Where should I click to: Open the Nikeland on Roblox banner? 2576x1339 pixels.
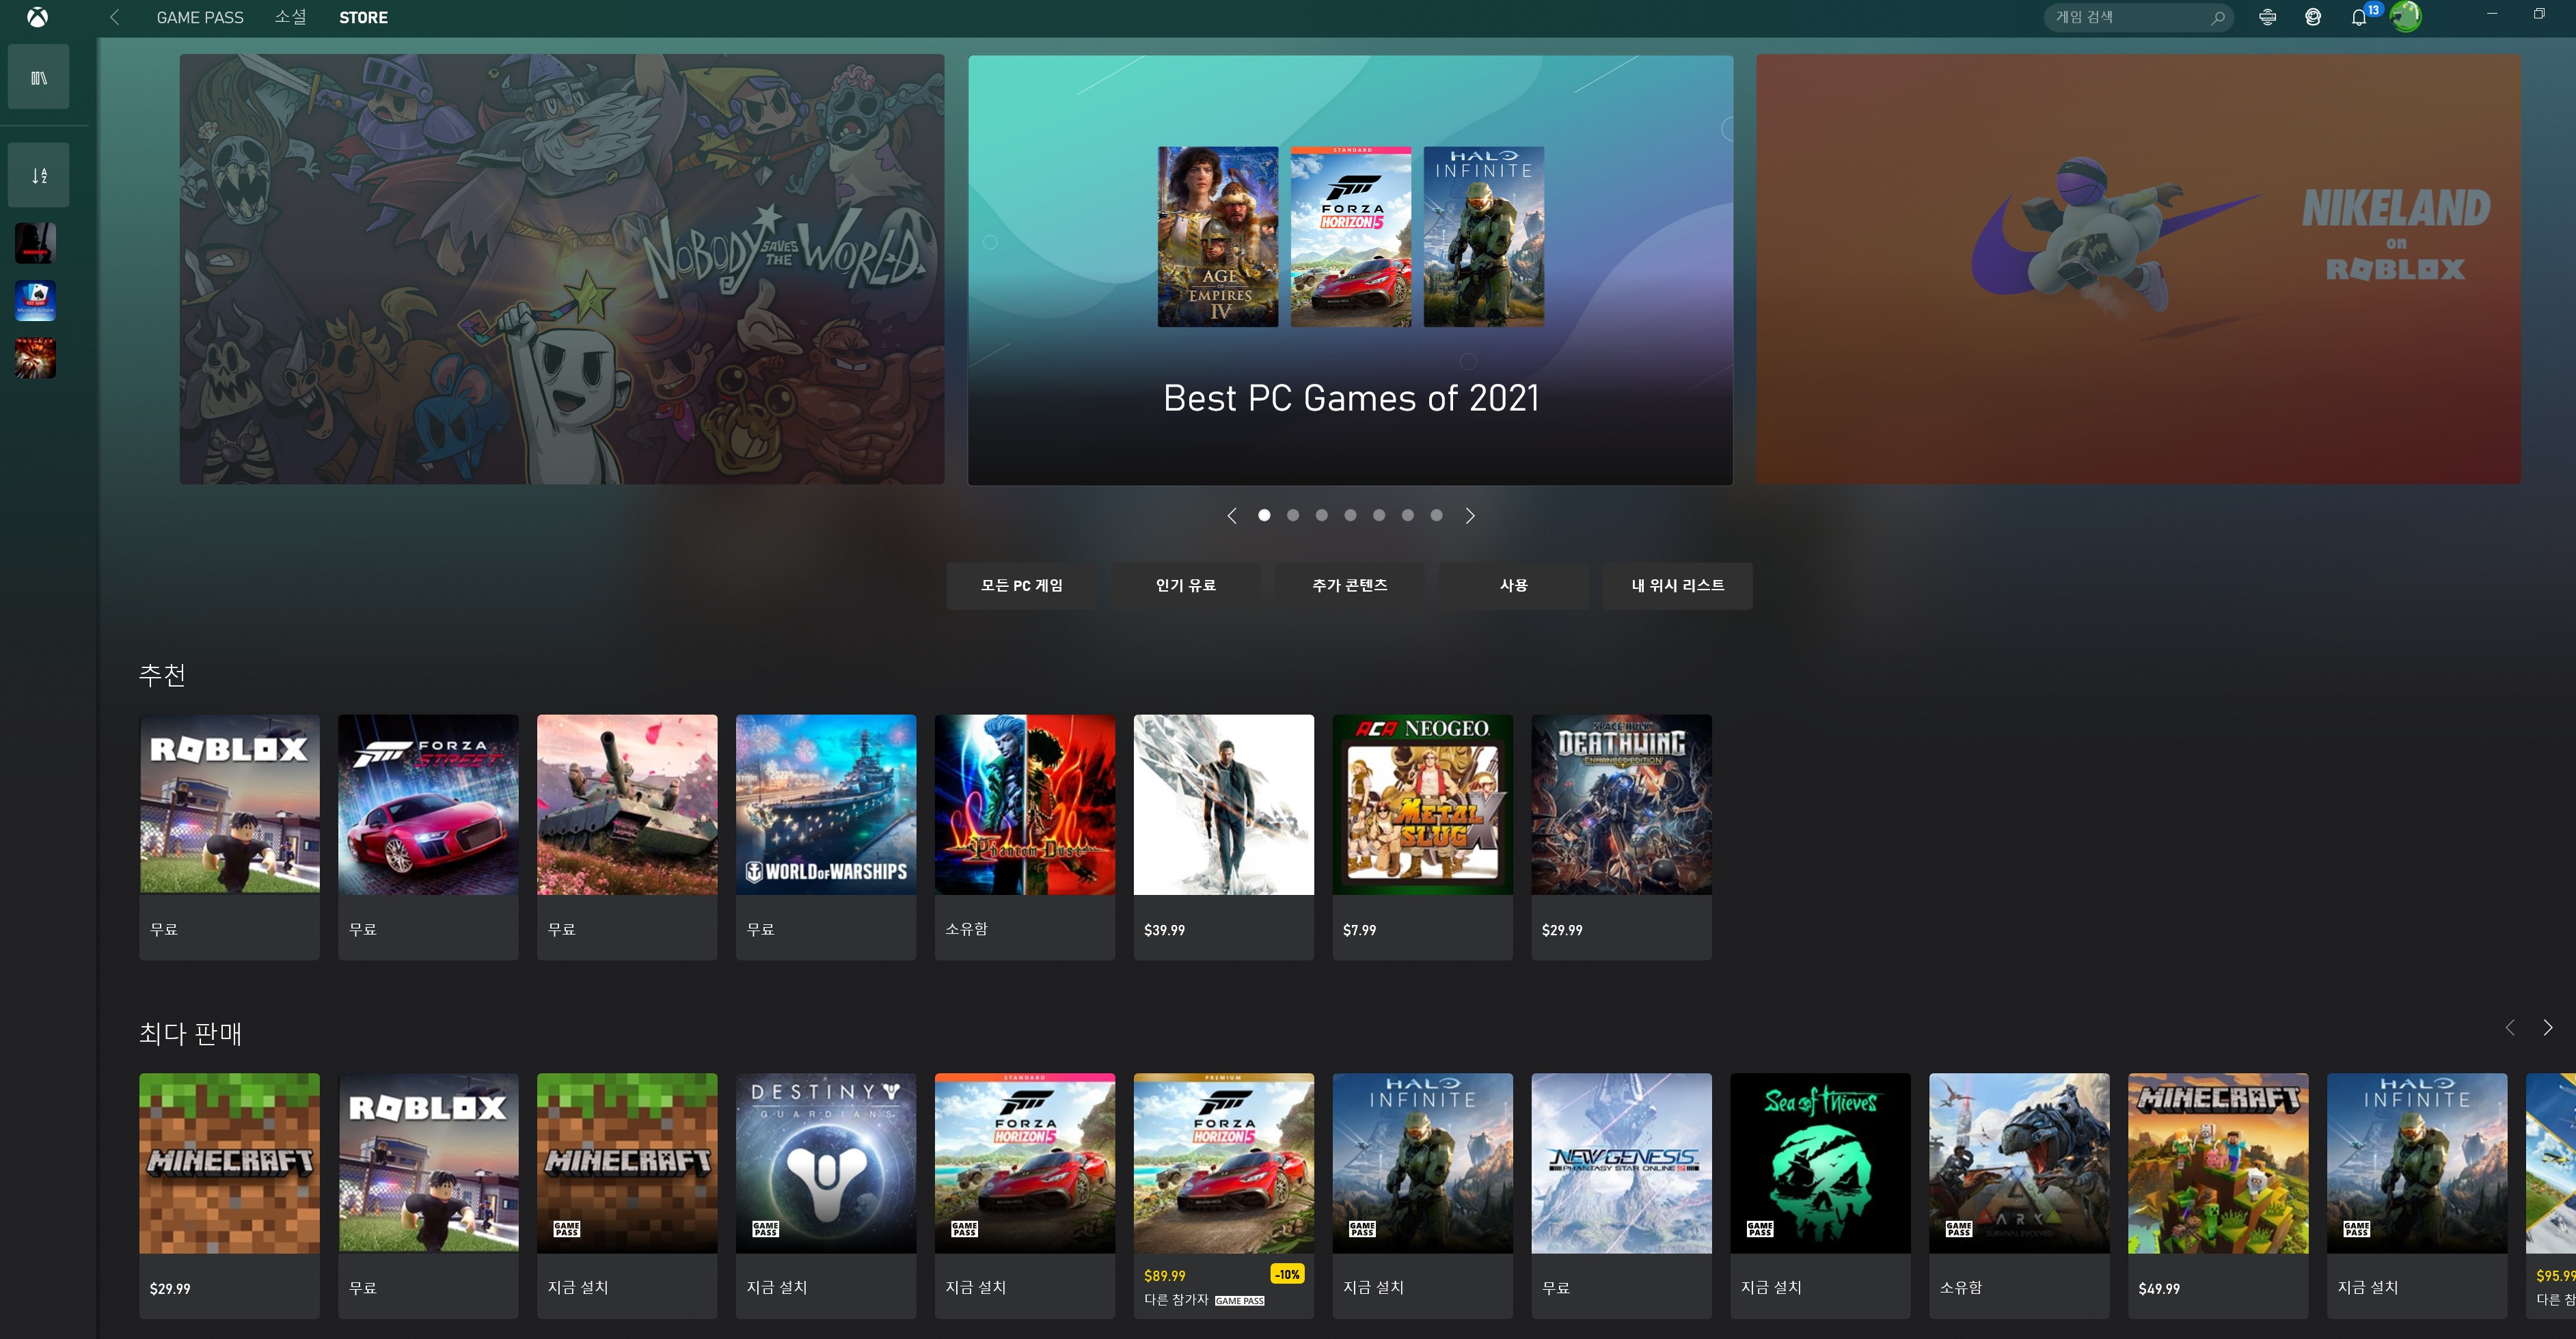(x=2139, y=270)
